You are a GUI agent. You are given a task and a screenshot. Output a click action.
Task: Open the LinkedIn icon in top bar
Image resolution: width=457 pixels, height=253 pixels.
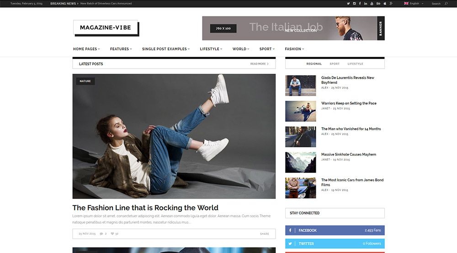(366, 3)
